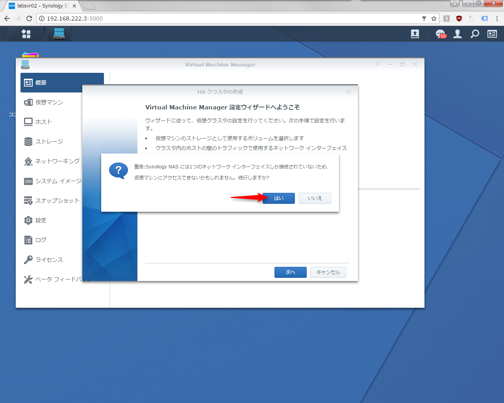This screenshot has height=403, width=504.
Task: Click the site information icon in address bar
Action: click(42, 18)
